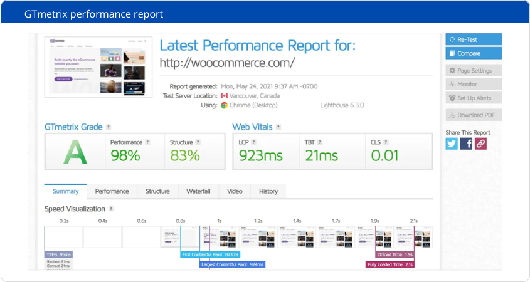Click the http://woocommerce.com/ URL
Viewport: 530px width, 282px height.
point(227,63)
